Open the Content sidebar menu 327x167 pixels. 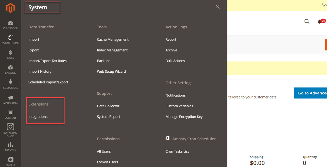point(10,114)
